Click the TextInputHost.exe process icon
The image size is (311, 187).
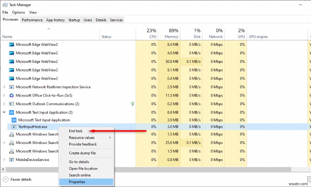14,126
